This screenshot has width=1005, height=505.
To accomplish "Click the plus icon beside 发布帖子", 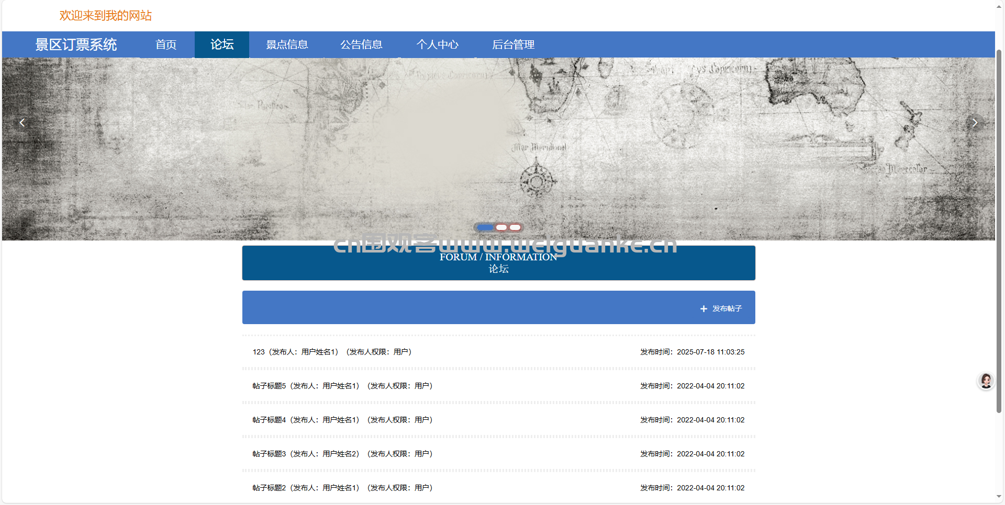I will [703, 309].
